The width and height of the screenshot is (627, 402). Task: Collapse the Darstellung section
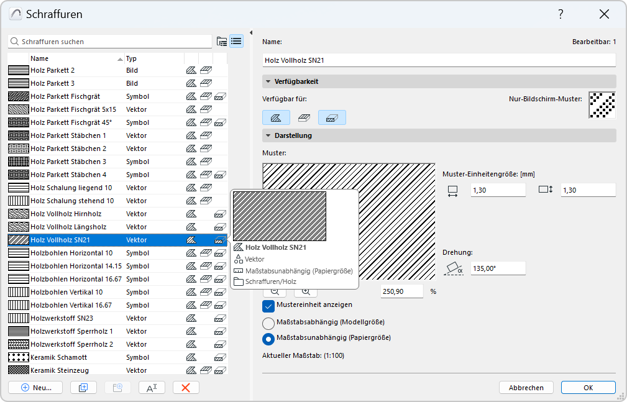tap(268, 135)
